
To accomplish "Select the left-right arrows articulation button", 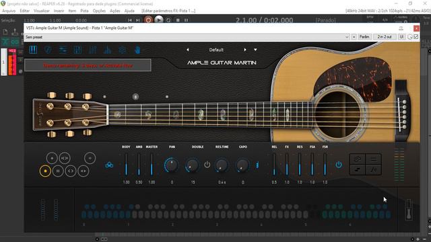I will point(84,171).
